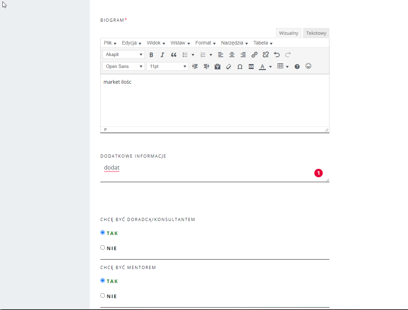Select TAK for Chcę być mentorem
408x310 pixels.
(x=103, y=281)
